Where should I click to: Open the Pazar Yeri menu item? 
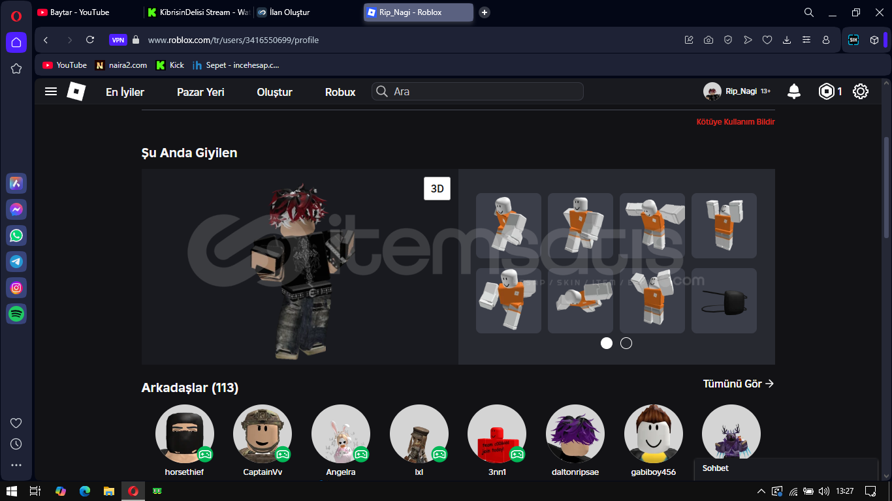point(200,92)
